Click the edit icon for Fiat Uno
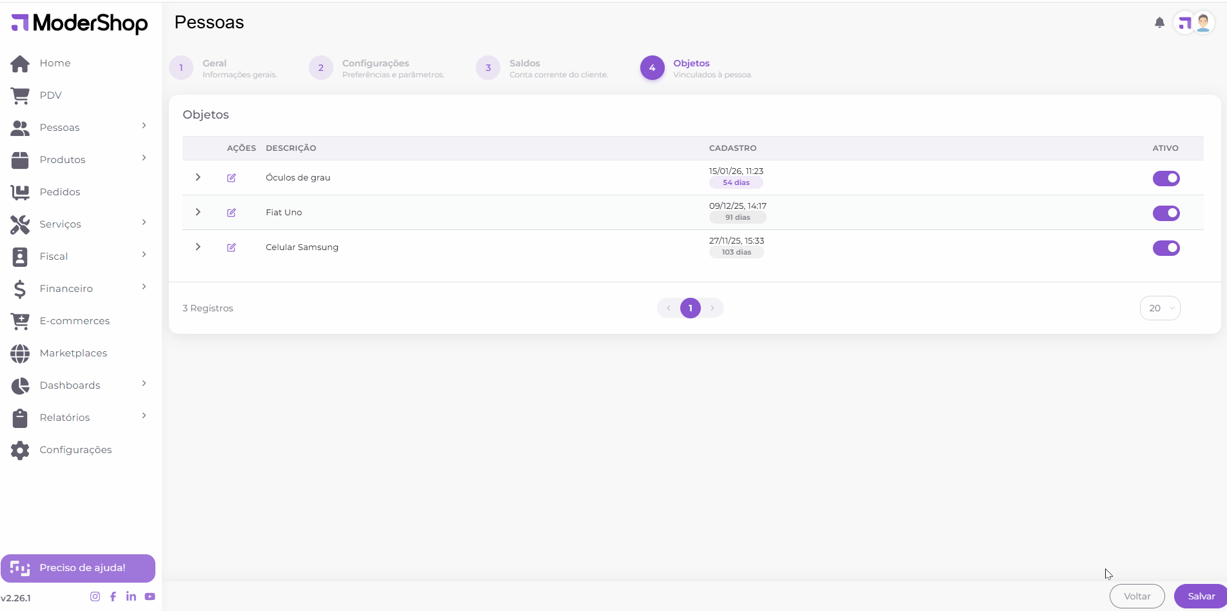This screenshot has height=611, width=1227. coord(231,213)
